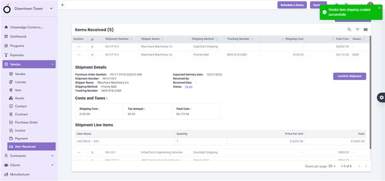Click Draft status in SH-V119-2 row
Screen dimensions: 385x181
click(356, 55)
